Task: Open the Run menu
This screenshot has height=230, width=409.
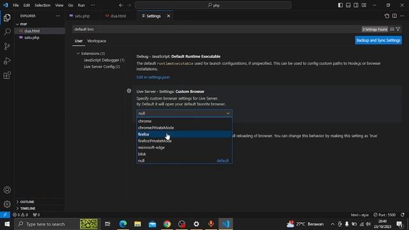Action: pyautogui.click(x=81, y=5)
